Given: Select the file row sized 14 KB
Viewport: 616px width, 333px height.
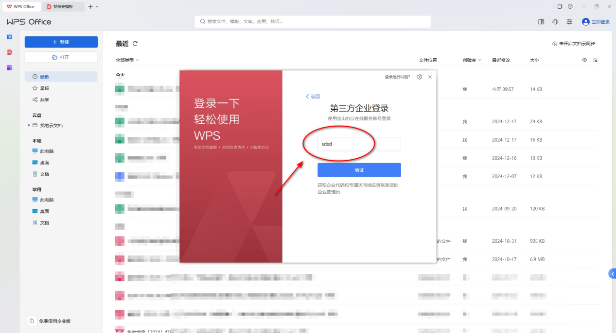Looking at the screenshot, I should coord(357,89).
